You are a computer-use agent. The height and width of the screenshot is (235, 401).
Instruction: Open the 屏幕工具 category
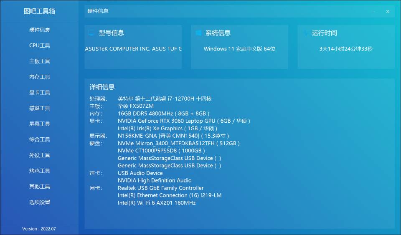(40, 124)
